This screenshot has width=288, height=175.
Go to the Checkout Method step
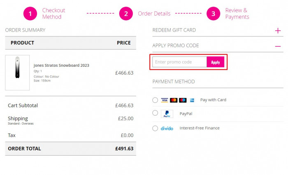53,14
